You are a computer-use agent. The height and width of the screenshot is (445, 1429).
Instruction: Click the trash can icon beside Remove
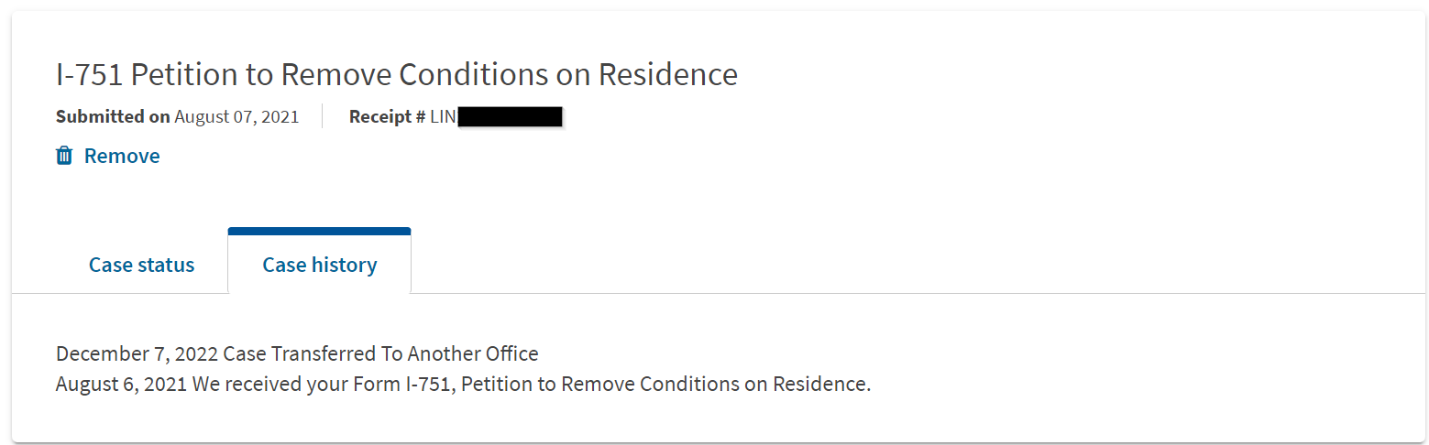(x=64, y=156)
